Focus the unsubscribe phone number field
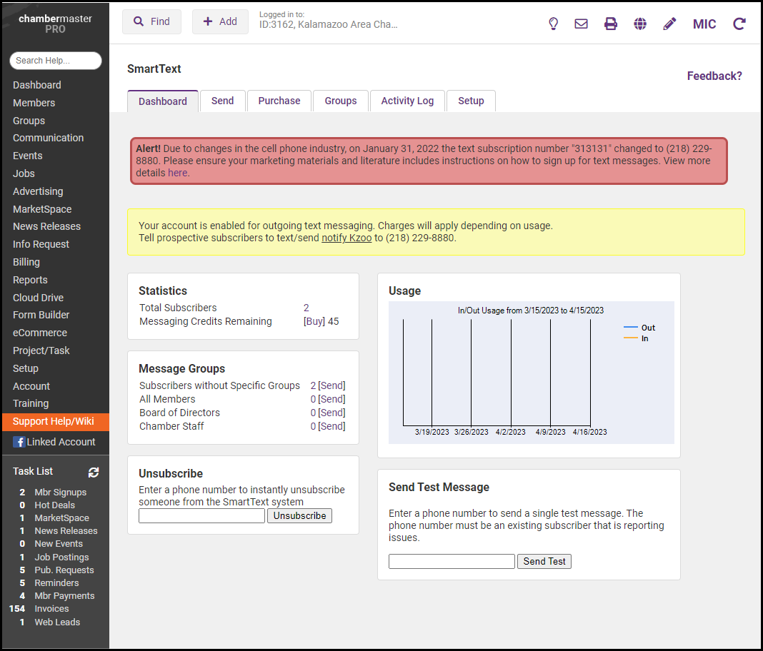 (x=202, y=516)
